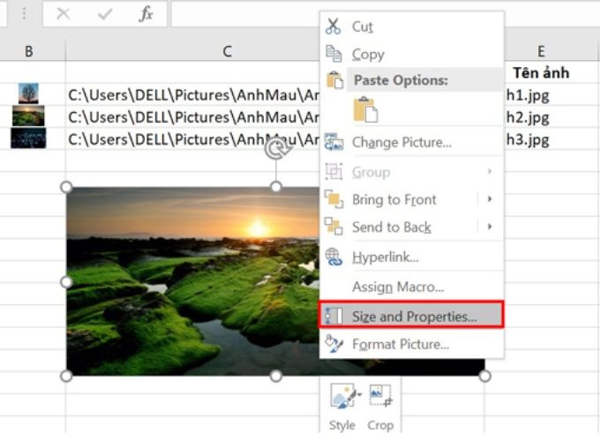Click the picture's top-left resize handle
The image size is (600, 441).
tap(66, 187)
